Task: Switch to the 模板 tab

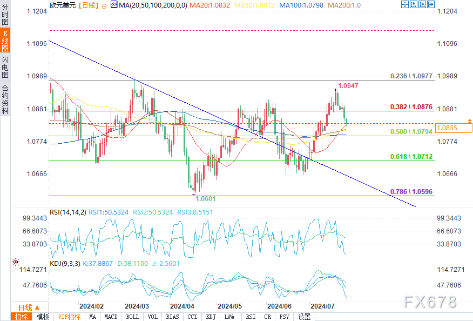Action: coord(43,317)
